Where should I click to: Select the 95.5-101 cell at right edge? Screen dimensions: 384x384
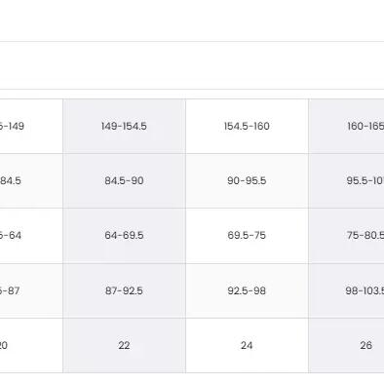point(346,180)
